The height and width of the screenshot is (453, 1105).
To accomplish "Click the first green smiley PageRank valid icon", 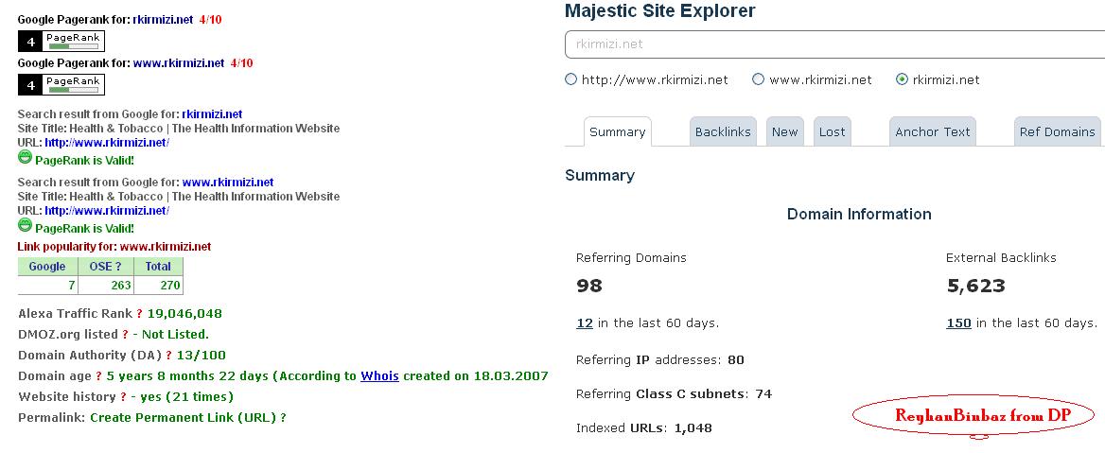I will pos(25,159).
